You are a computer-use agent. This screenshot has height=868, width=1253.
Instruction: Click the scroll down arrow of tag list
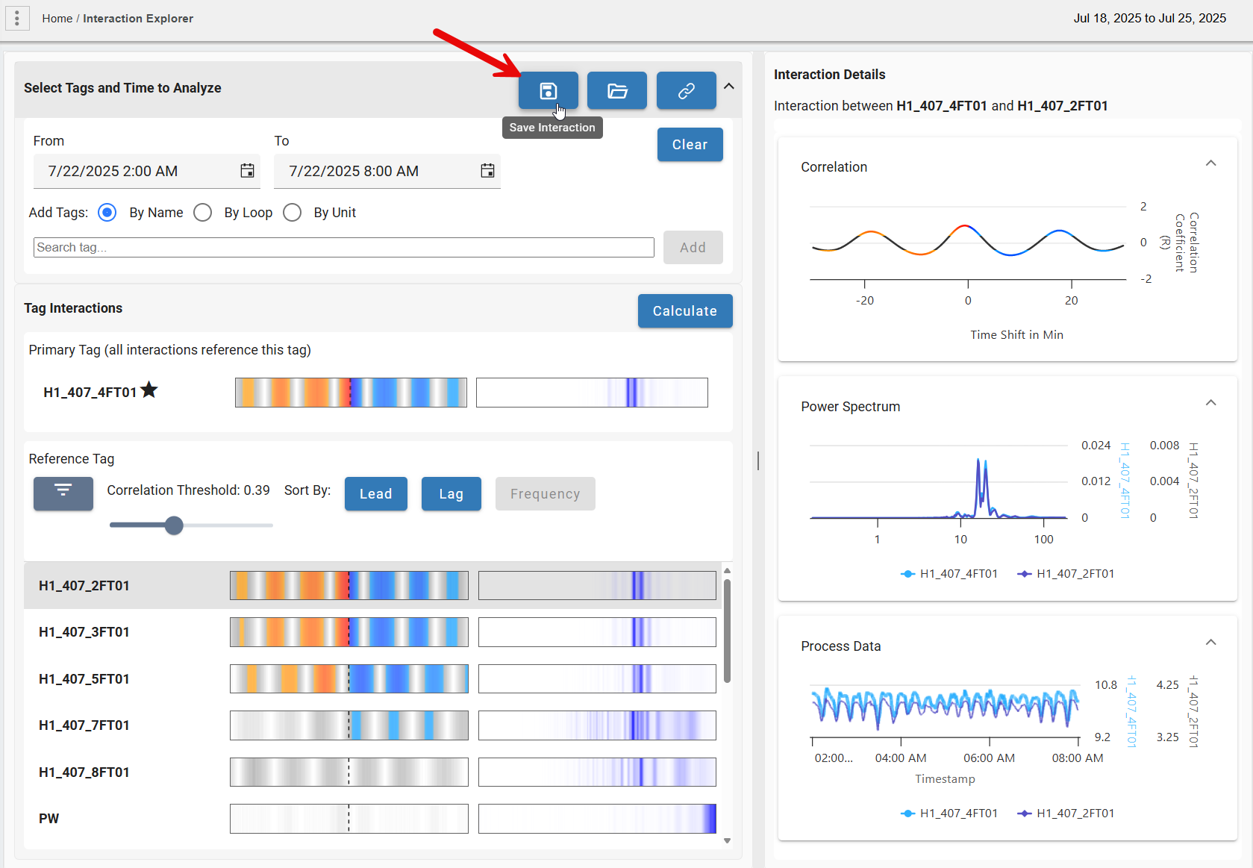[x=727, y=840]
